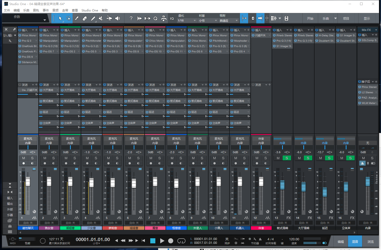Screen dimensions: 381x250
Task: Select the Arrow tool in the toolbar
Action: pyautogui.click(x=61, y=18)
